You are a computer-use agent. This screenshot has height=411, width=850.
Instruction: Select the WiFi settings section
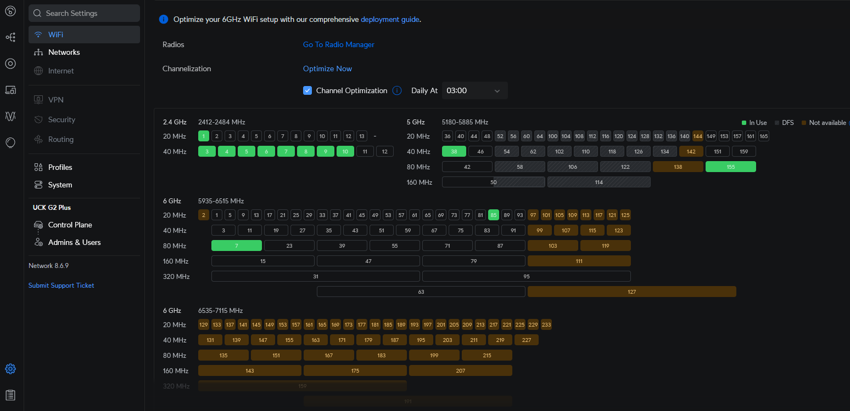point(84,35)
